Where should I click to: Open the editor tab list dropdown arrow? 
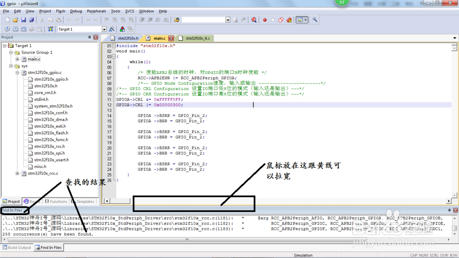click(x=454, y=38)
